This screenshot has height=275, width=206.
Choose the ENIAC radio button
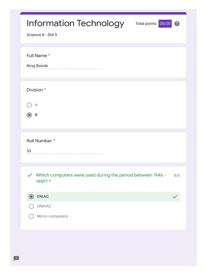click(x=31, y=197)
